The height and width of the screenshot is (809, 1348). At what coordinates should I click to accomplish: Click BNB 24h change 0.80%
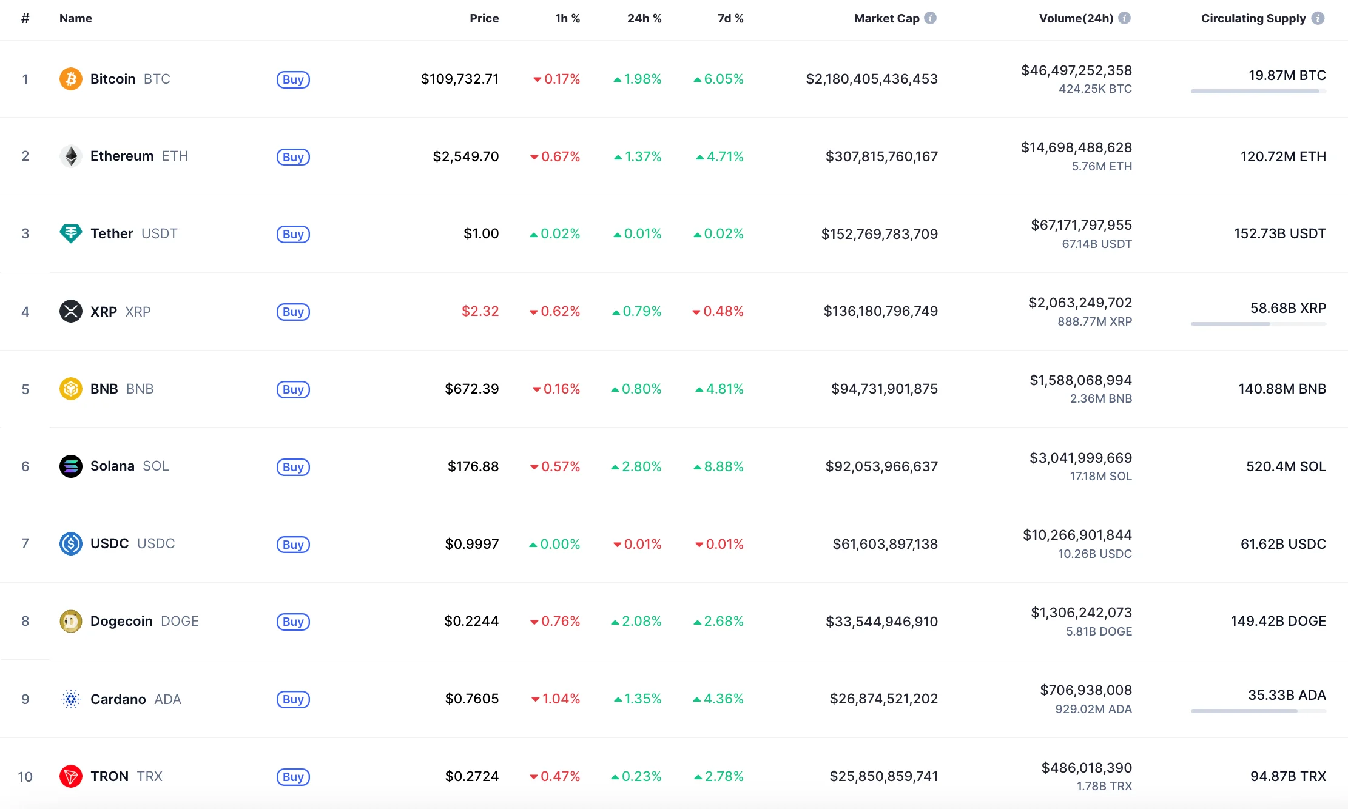[636, 389]
